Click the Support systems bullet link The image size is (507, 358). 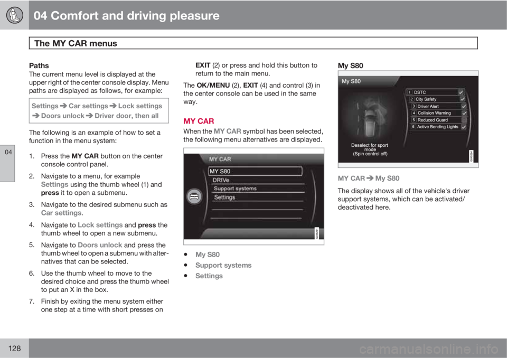pyautogui.click(x=223, y=265)
